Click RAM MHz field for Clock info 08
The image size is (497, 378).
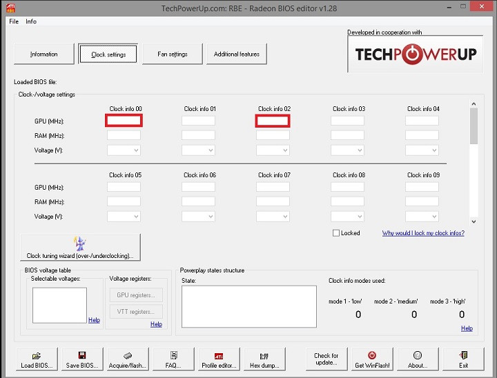click(347, 201)
